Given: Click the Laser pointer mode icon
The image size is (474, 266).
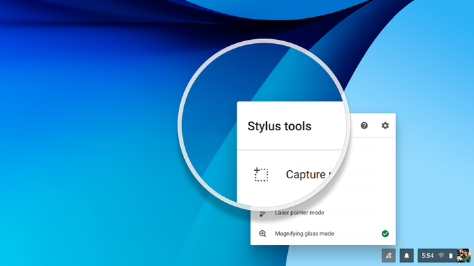Looking at the screenshot, I should [x=263, y=213].
